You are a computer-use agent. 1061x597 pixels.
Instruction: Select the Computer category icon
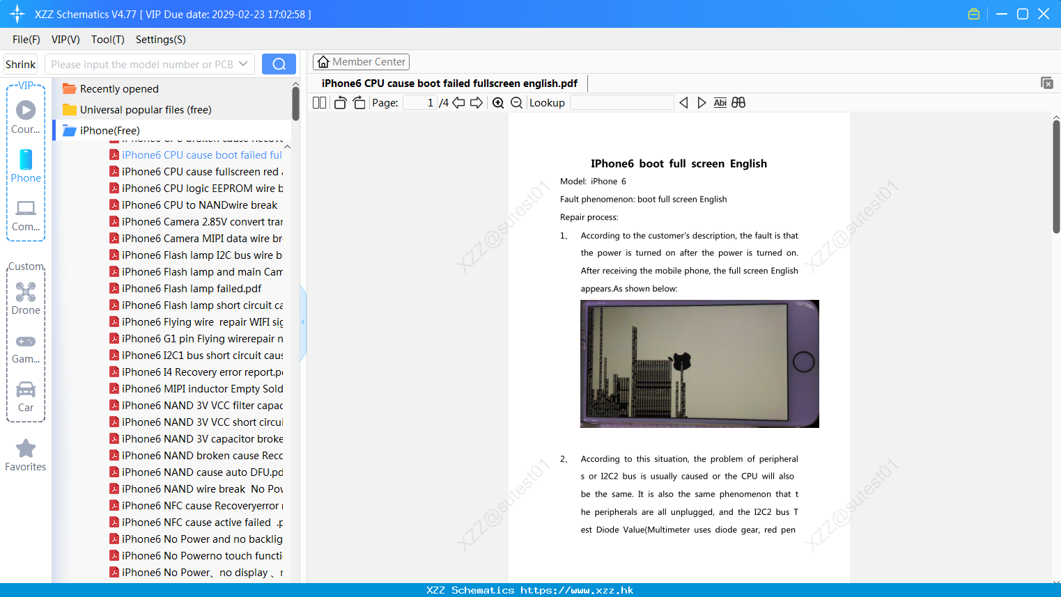point(26,215)
